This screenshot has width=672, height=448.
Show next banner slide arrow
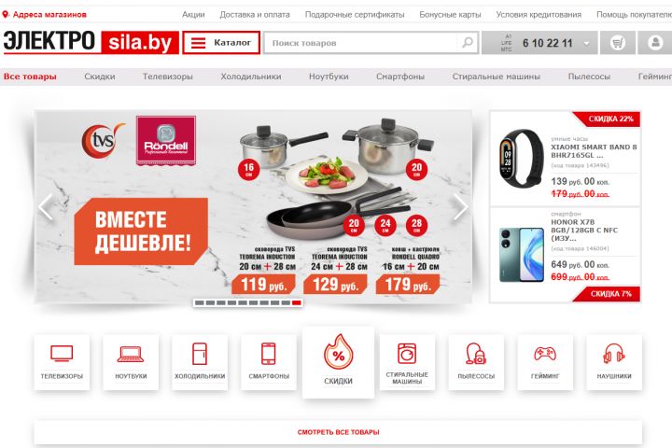tap(461, 207)
